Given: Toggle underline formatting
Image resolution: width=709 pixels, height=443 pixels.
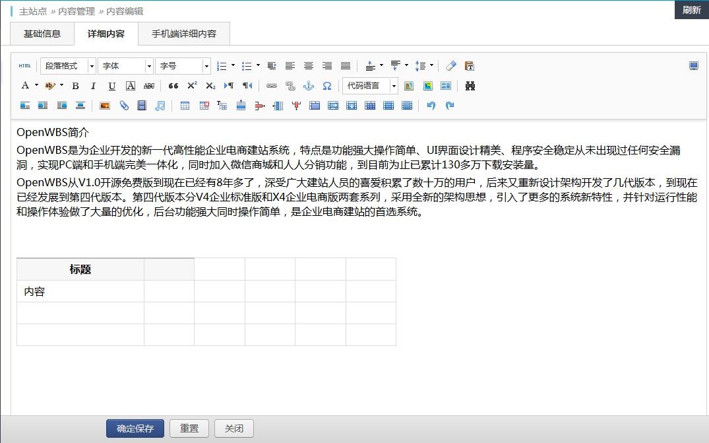Looking at the screenshot, I should (111, 86).
